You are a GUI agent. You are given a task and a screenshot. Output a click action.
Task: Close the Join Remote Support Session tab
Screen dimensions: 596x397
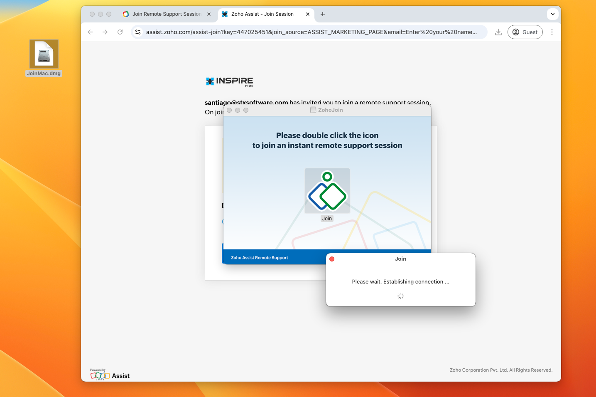pos(209,14)
